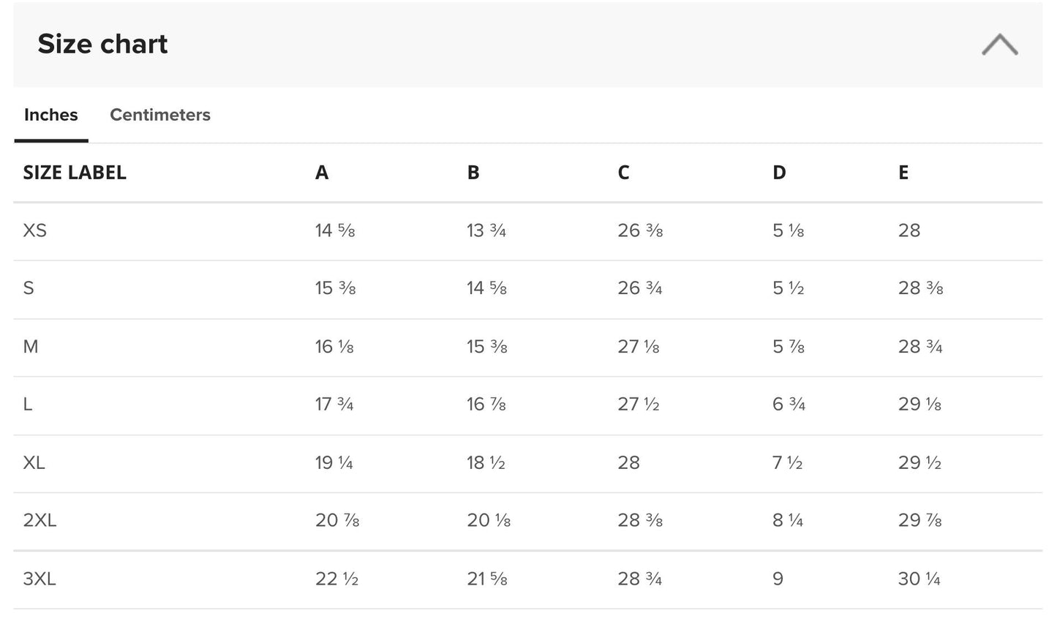Viewport: 1057px width, 627px height.
Task: Select the L size label
Action: pyautogui.click(x=28, y=404)
